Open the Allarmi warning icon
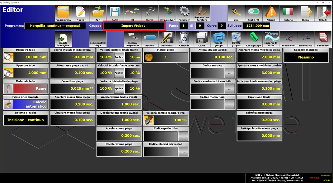333x183 pixels. click(271, 13)
